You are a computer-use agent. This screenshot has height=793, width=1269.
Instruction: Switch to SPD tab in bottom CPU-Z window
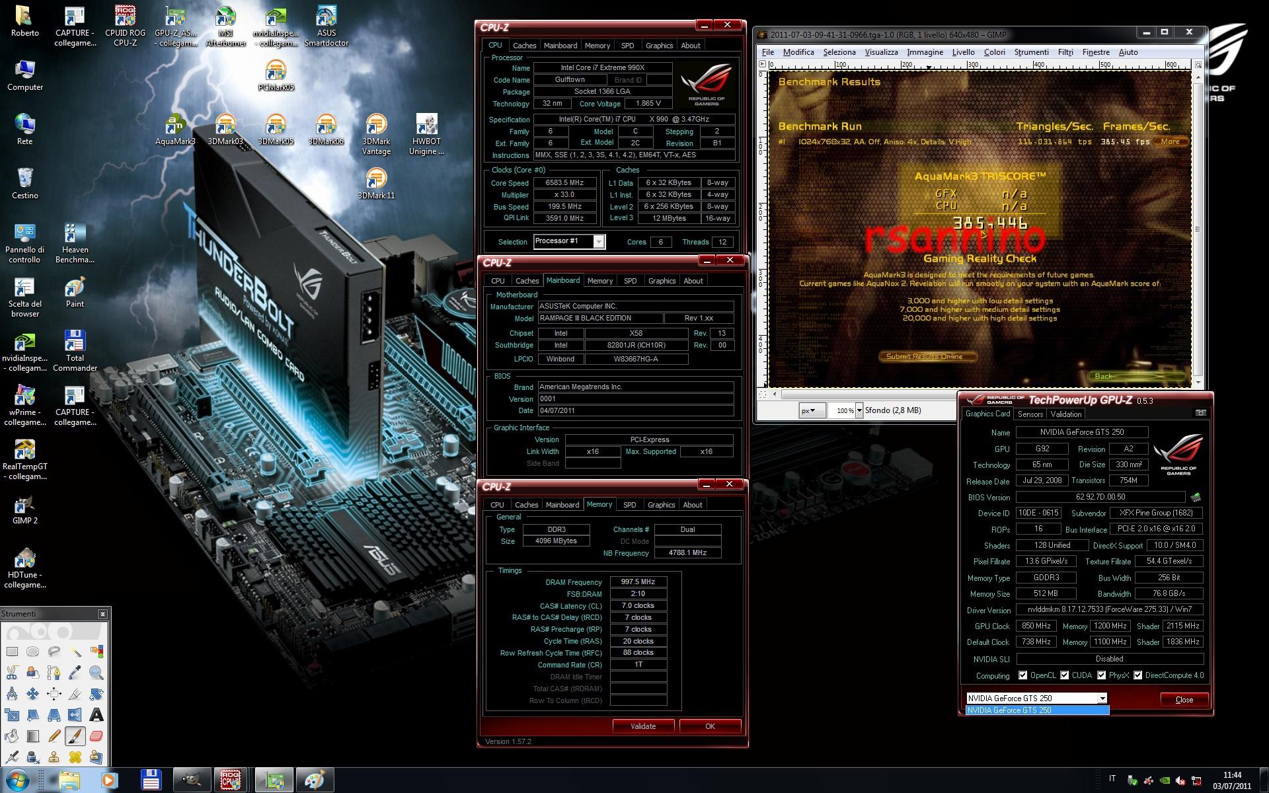630,505
